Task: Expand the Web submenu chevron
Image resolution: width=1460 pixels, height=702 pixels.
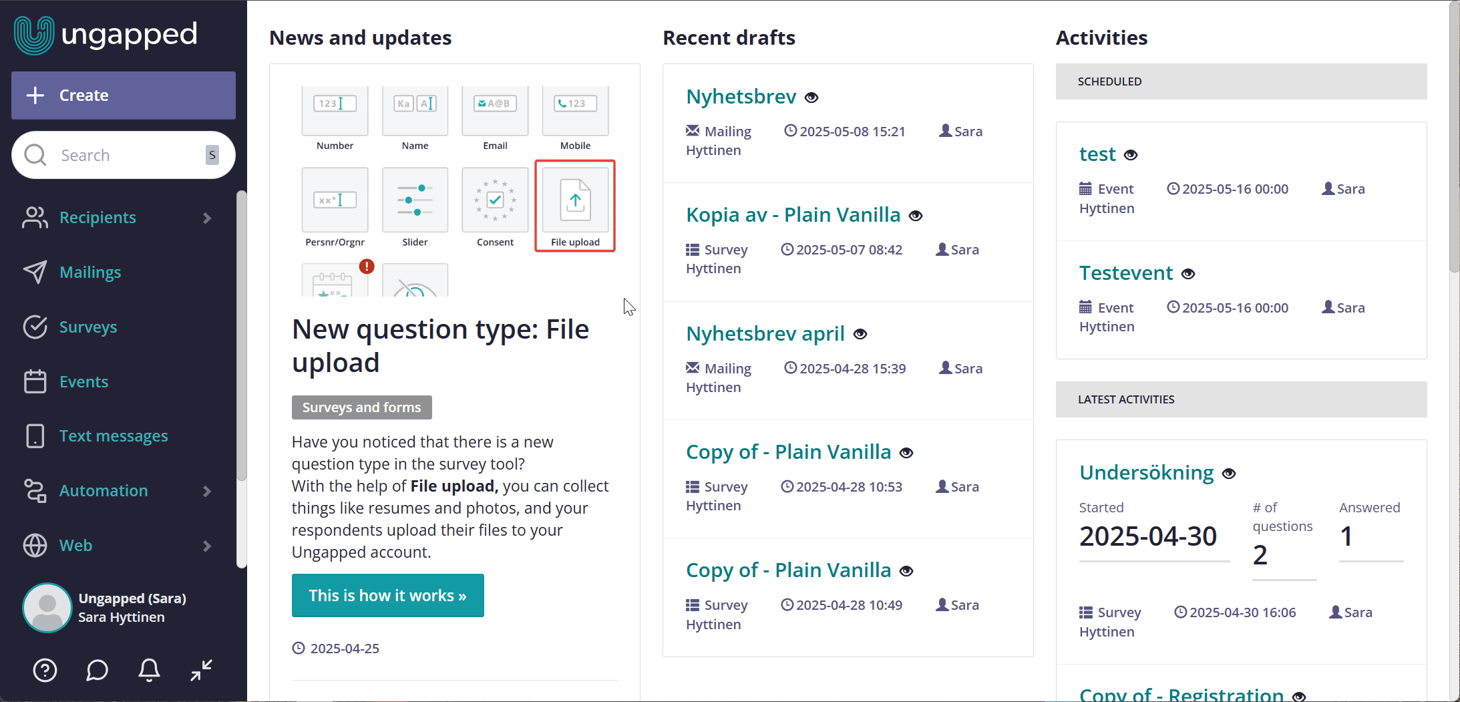Action: pos(207,546)
